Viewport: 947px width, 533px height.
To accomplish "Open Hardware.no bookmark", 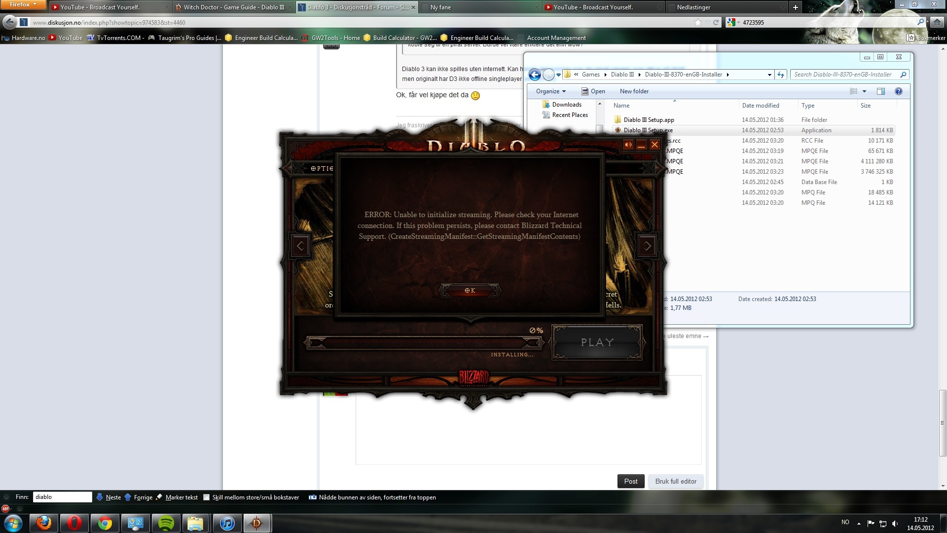I will tap(24, 38).
